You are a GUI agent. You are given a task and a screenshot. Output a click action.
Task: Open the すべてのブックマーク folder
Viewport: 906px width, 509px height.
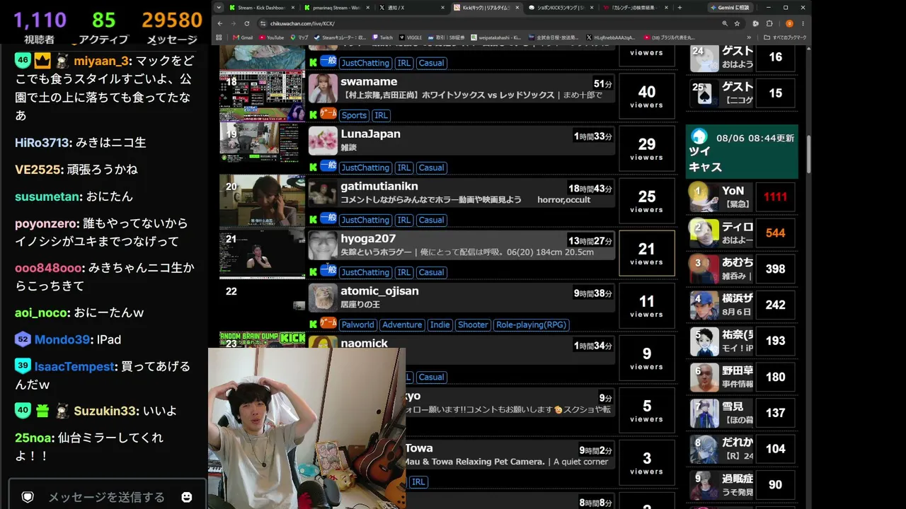click(x=786, y=37)
